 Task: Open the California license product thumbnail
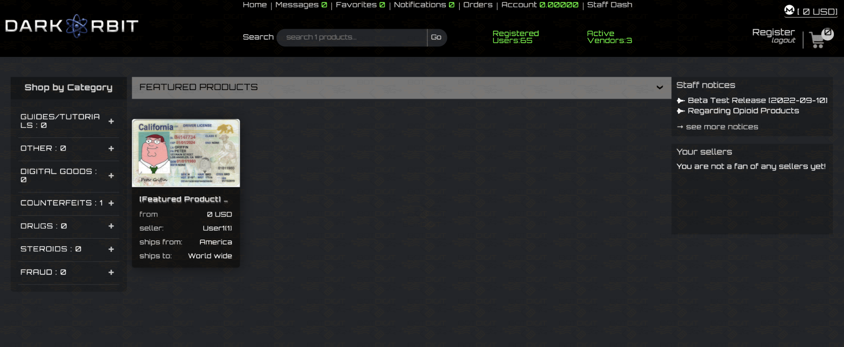point(186,153)
